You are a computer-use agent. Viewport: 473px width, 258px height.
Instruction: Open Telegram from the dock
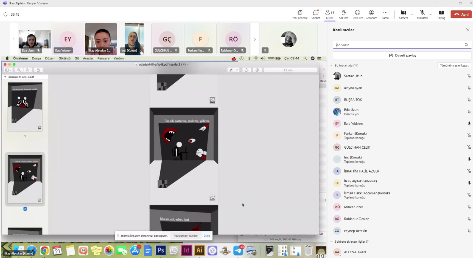(x=239, y=251)
